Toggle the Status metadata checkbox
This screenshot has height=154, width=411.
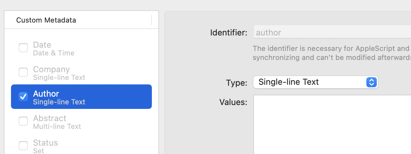click(x=23, y=146)
